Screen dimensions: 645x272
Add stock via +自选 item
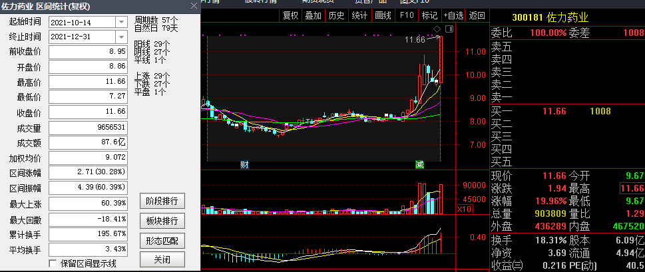point(453,15)
